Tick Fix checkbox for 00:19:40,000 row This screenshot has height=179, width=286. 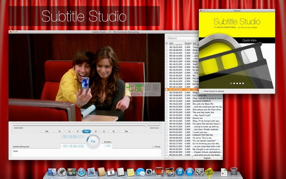pos(166,115)
